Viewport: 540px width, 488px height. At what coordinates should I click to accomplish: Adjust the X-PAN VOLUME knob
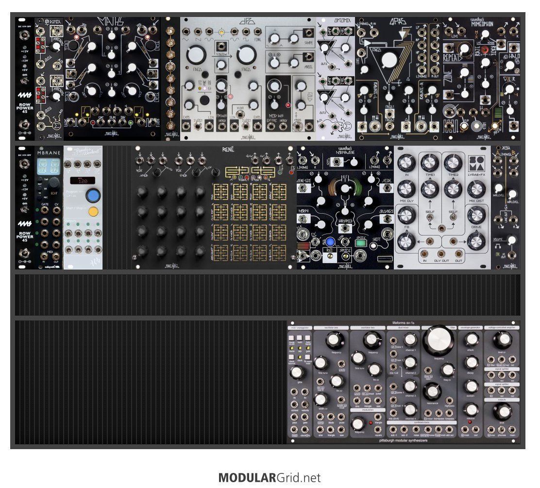coord(512,240)
